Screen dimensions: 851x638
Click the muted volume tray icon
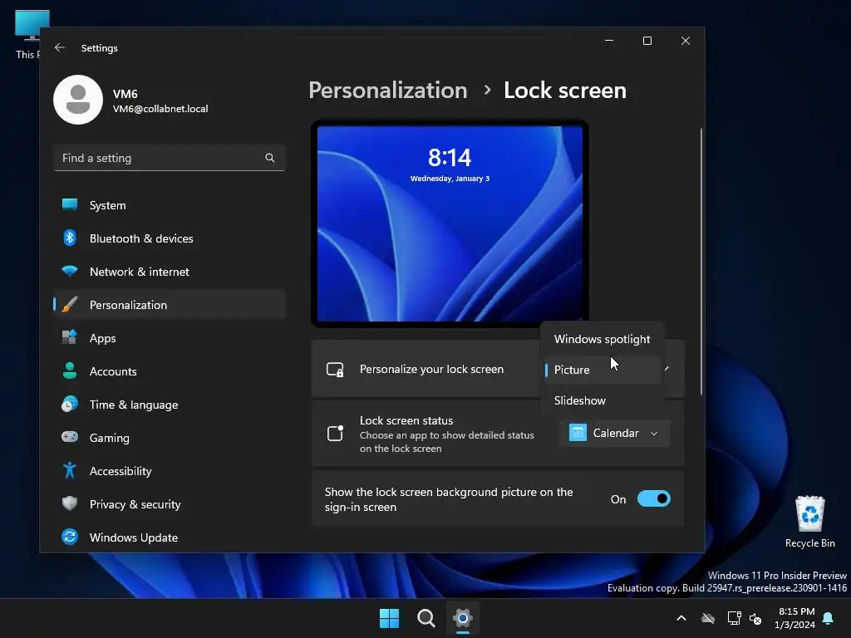(x=755, y=618)
